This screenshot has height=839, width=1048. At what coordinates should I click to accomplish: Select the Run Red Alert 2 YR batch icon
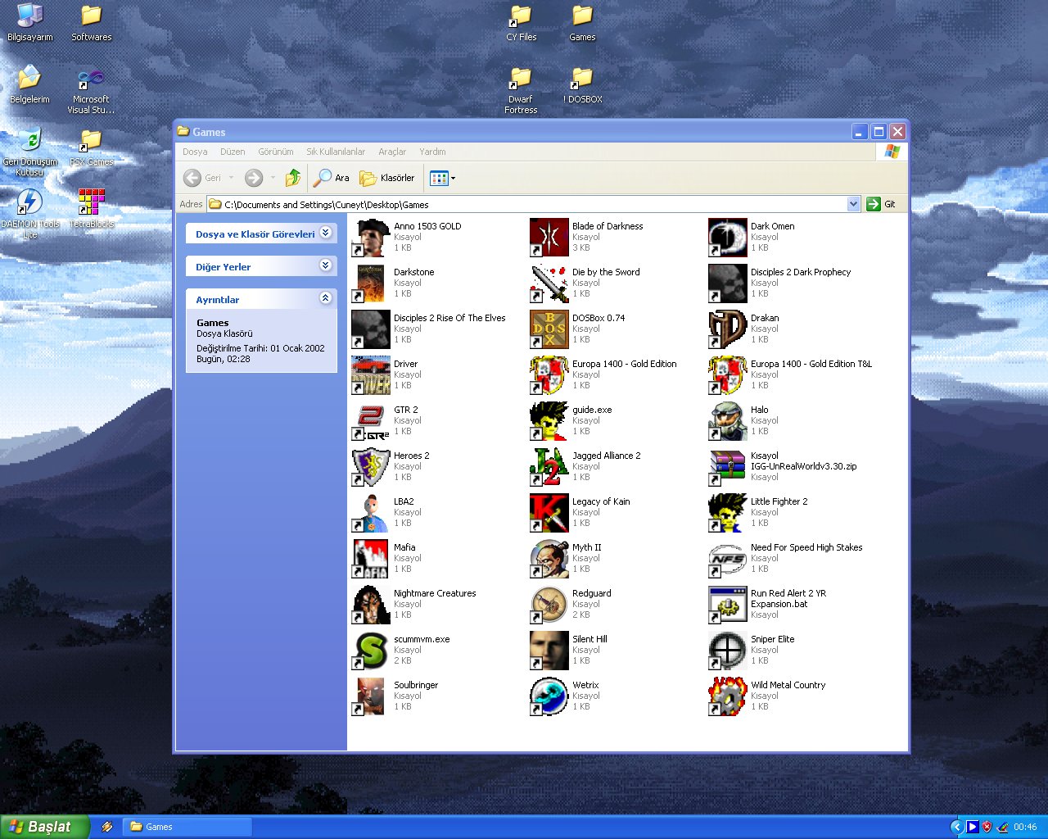[x=727, y=605]
